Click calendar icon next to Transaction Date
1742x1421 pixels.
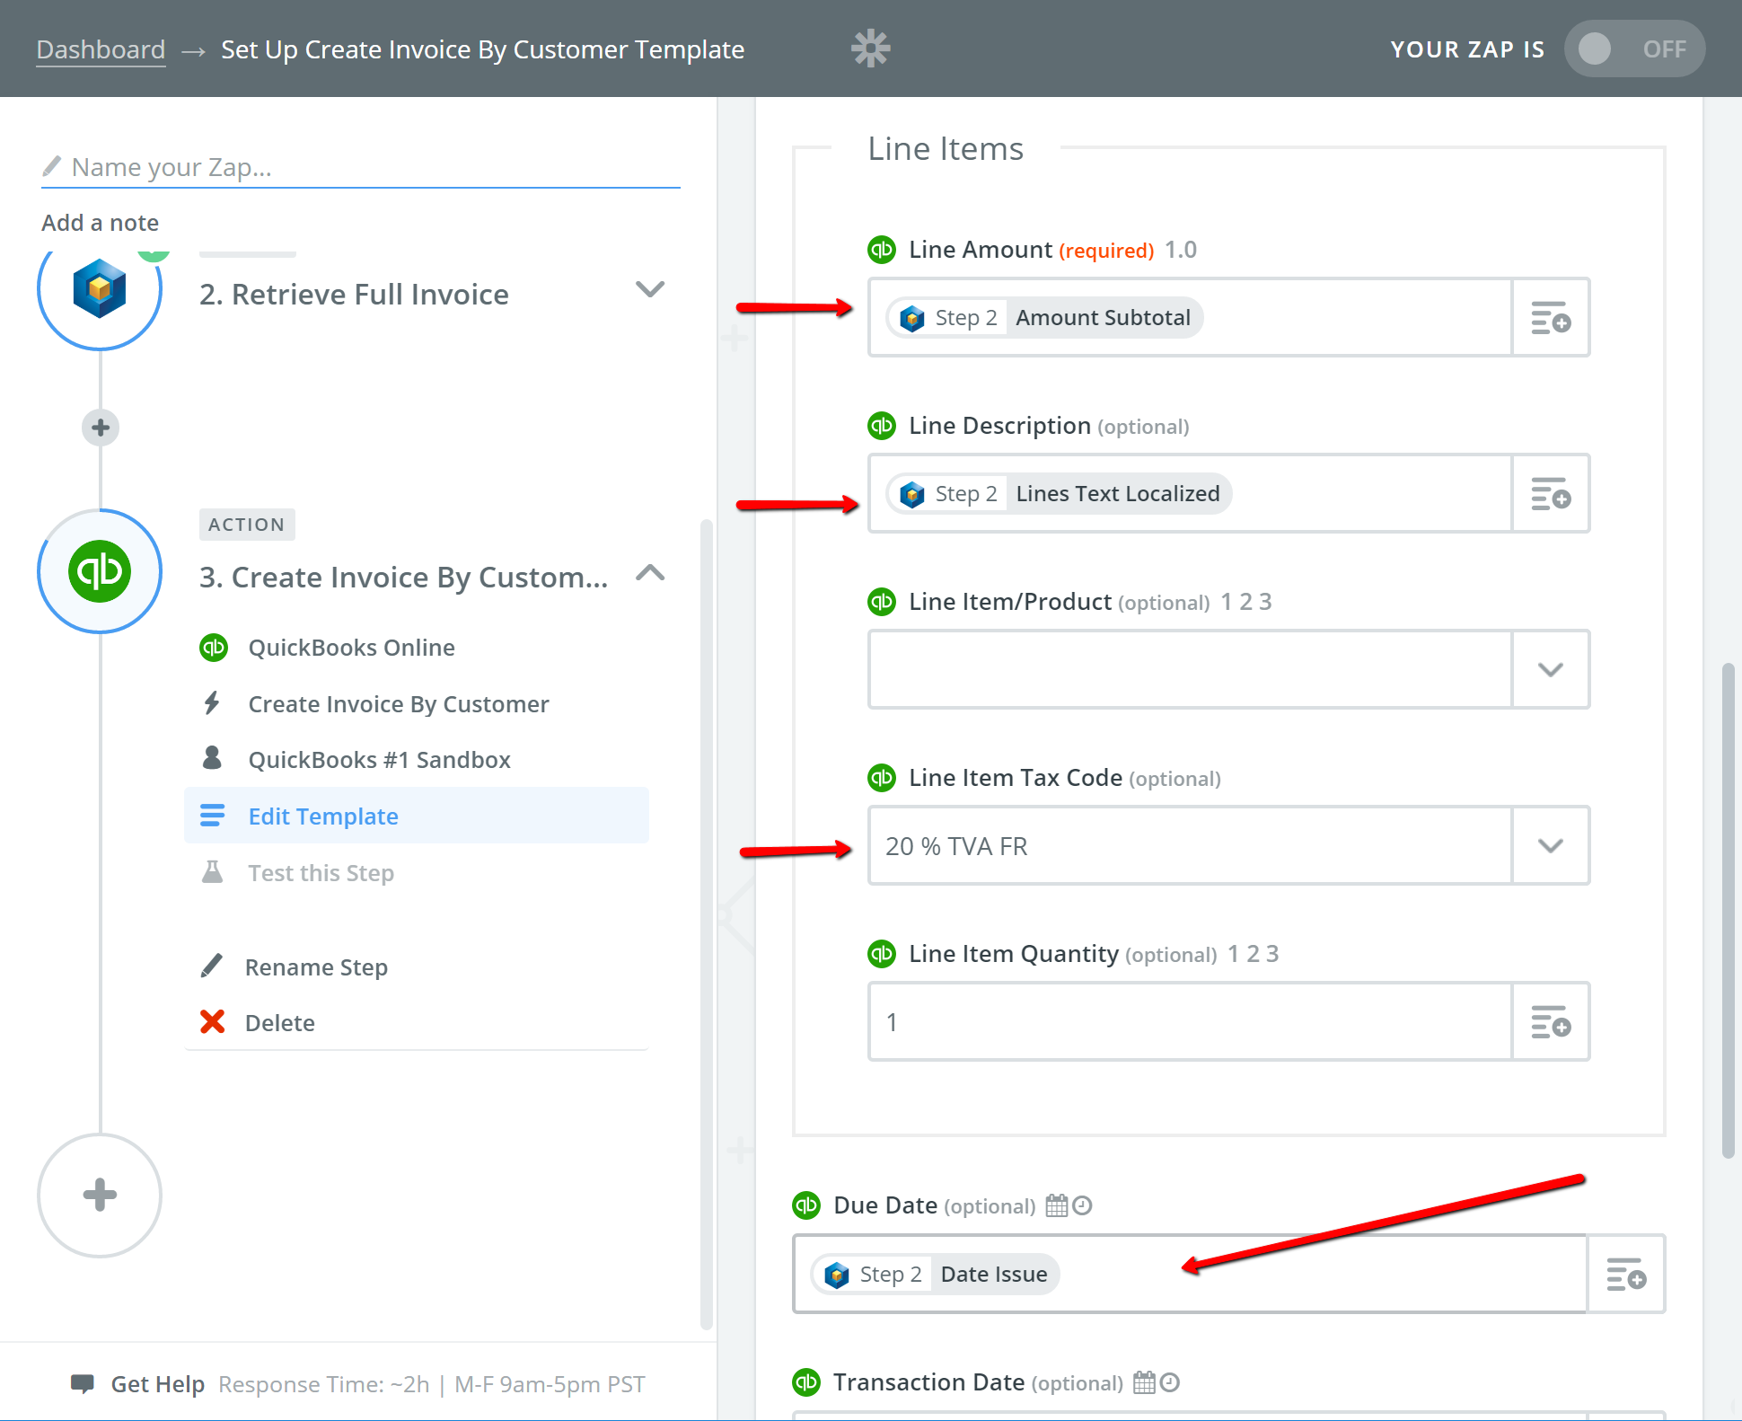coord(1144,1381)
